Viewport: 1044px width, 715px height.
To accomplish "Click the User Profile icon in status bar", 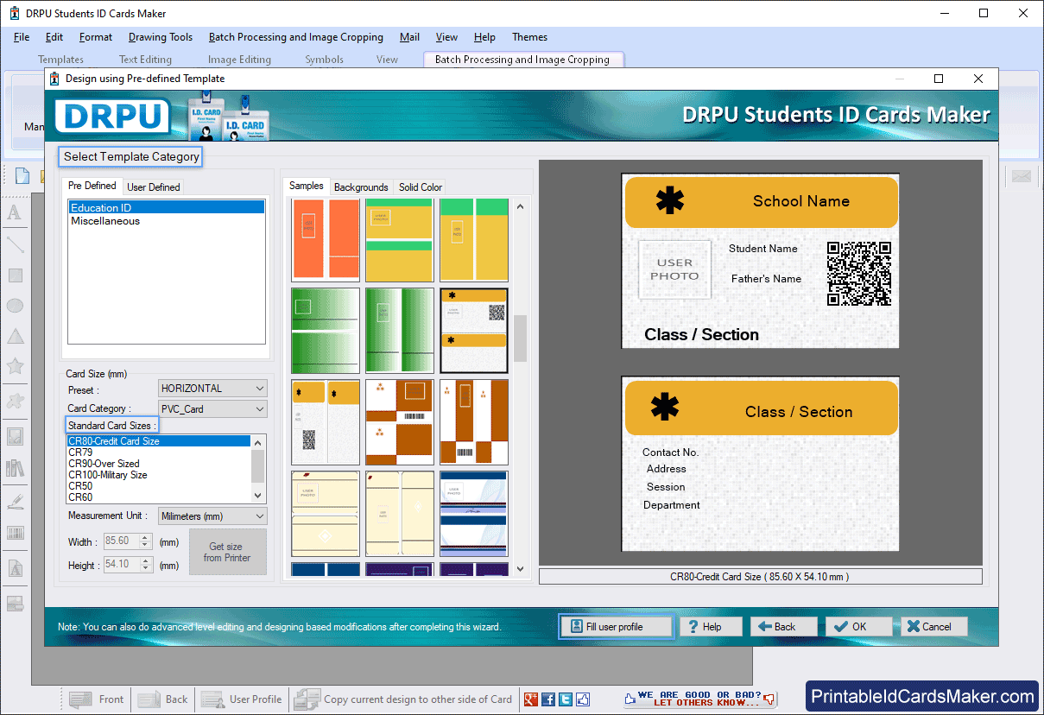I will 212,699.
